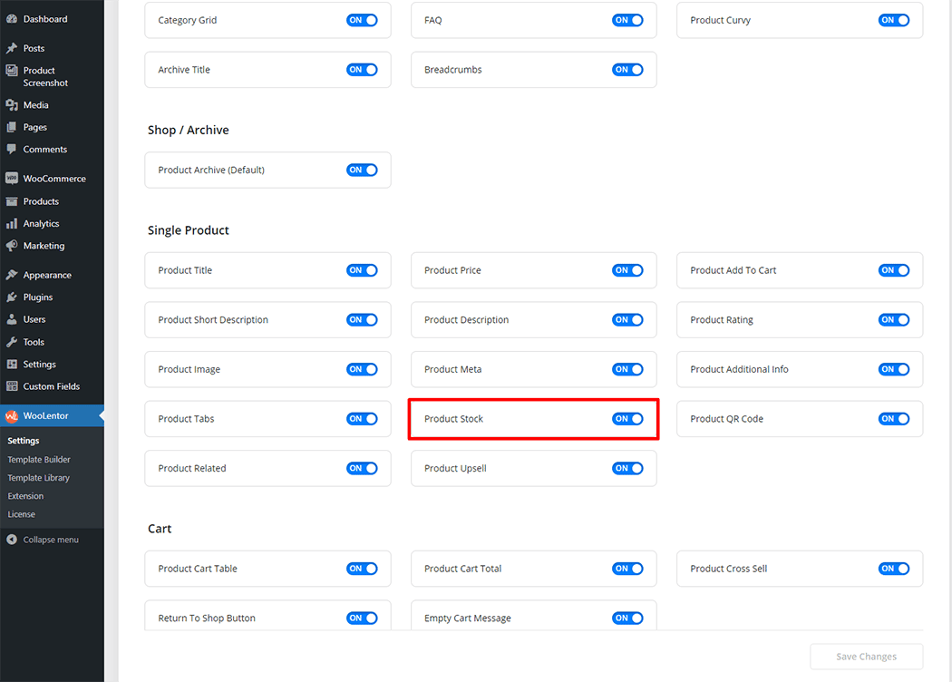Click the Comments speech bubble icon
Image resolution: width=952 pixels, height=682 pixels.
point(11,149)
